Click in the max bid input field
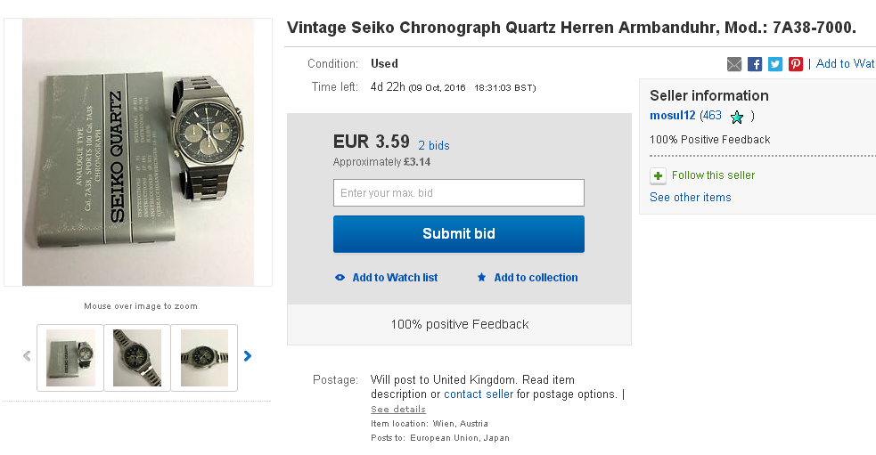 (x=458, y=193)
